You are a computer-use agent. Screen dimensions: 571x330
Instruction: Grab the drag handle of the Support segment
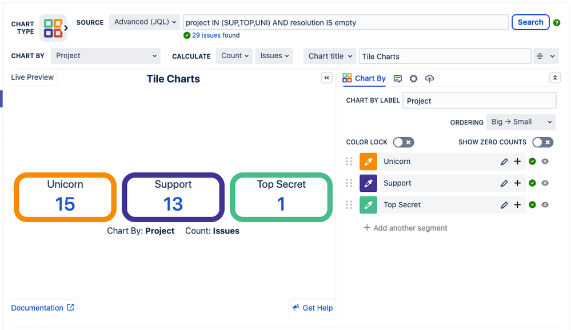click(349, 183)
